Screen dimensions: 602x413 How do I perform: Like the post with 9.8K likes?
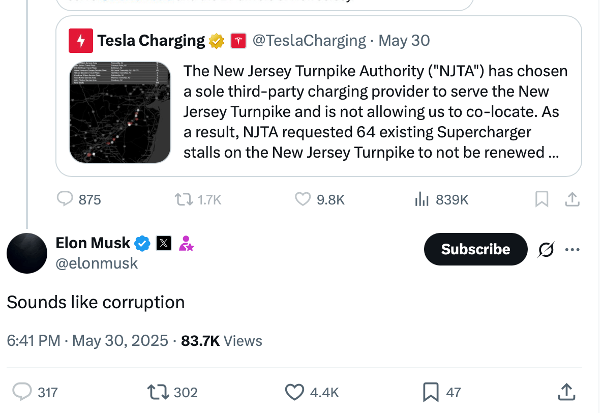tap(303, 199)
